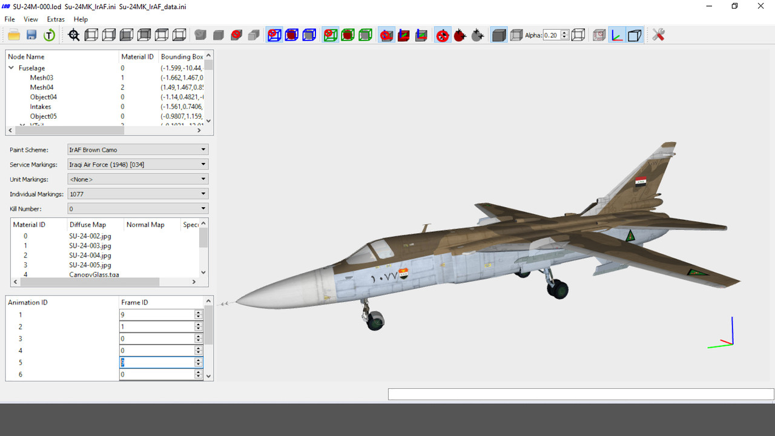Click the stepper for Animation ID 1 frame
This screenshot has height=436, width=775.
point(198,314)
